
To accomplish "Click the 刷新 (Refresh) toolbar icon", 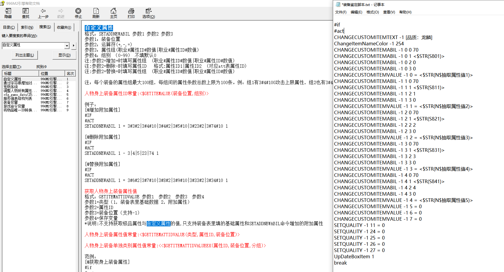I will pos(96,13).
